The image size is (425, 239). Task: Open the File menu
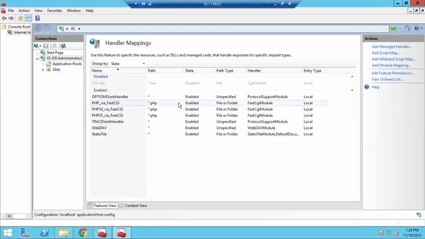pyautogui.click(x=11, y=11)
